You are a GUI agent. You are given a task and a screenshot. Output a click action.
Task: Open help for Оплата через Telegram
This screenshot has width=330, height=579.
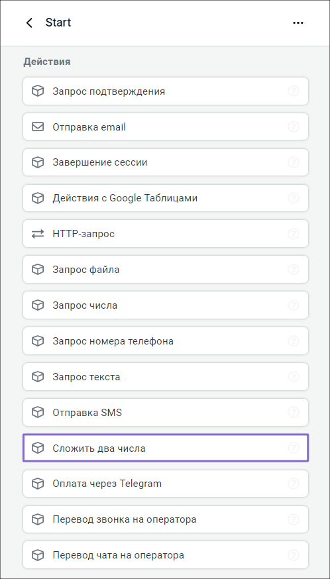coord(294,484)
